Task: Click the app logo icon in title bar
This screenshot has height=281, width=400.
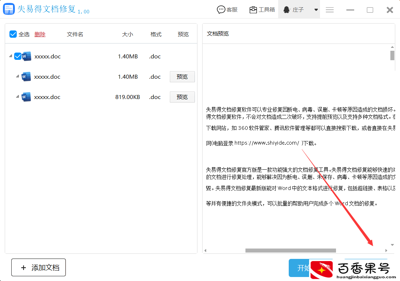Action: pos(9,9)
